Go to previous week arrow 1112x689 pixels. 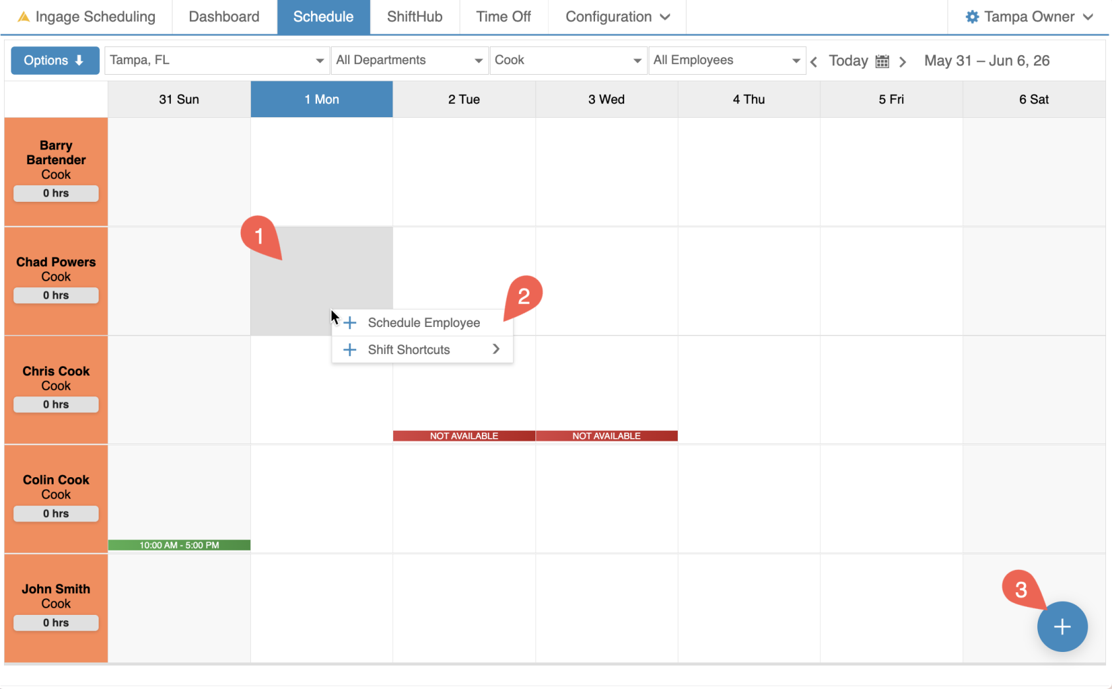pyautogui.click(x=814, y=62)
